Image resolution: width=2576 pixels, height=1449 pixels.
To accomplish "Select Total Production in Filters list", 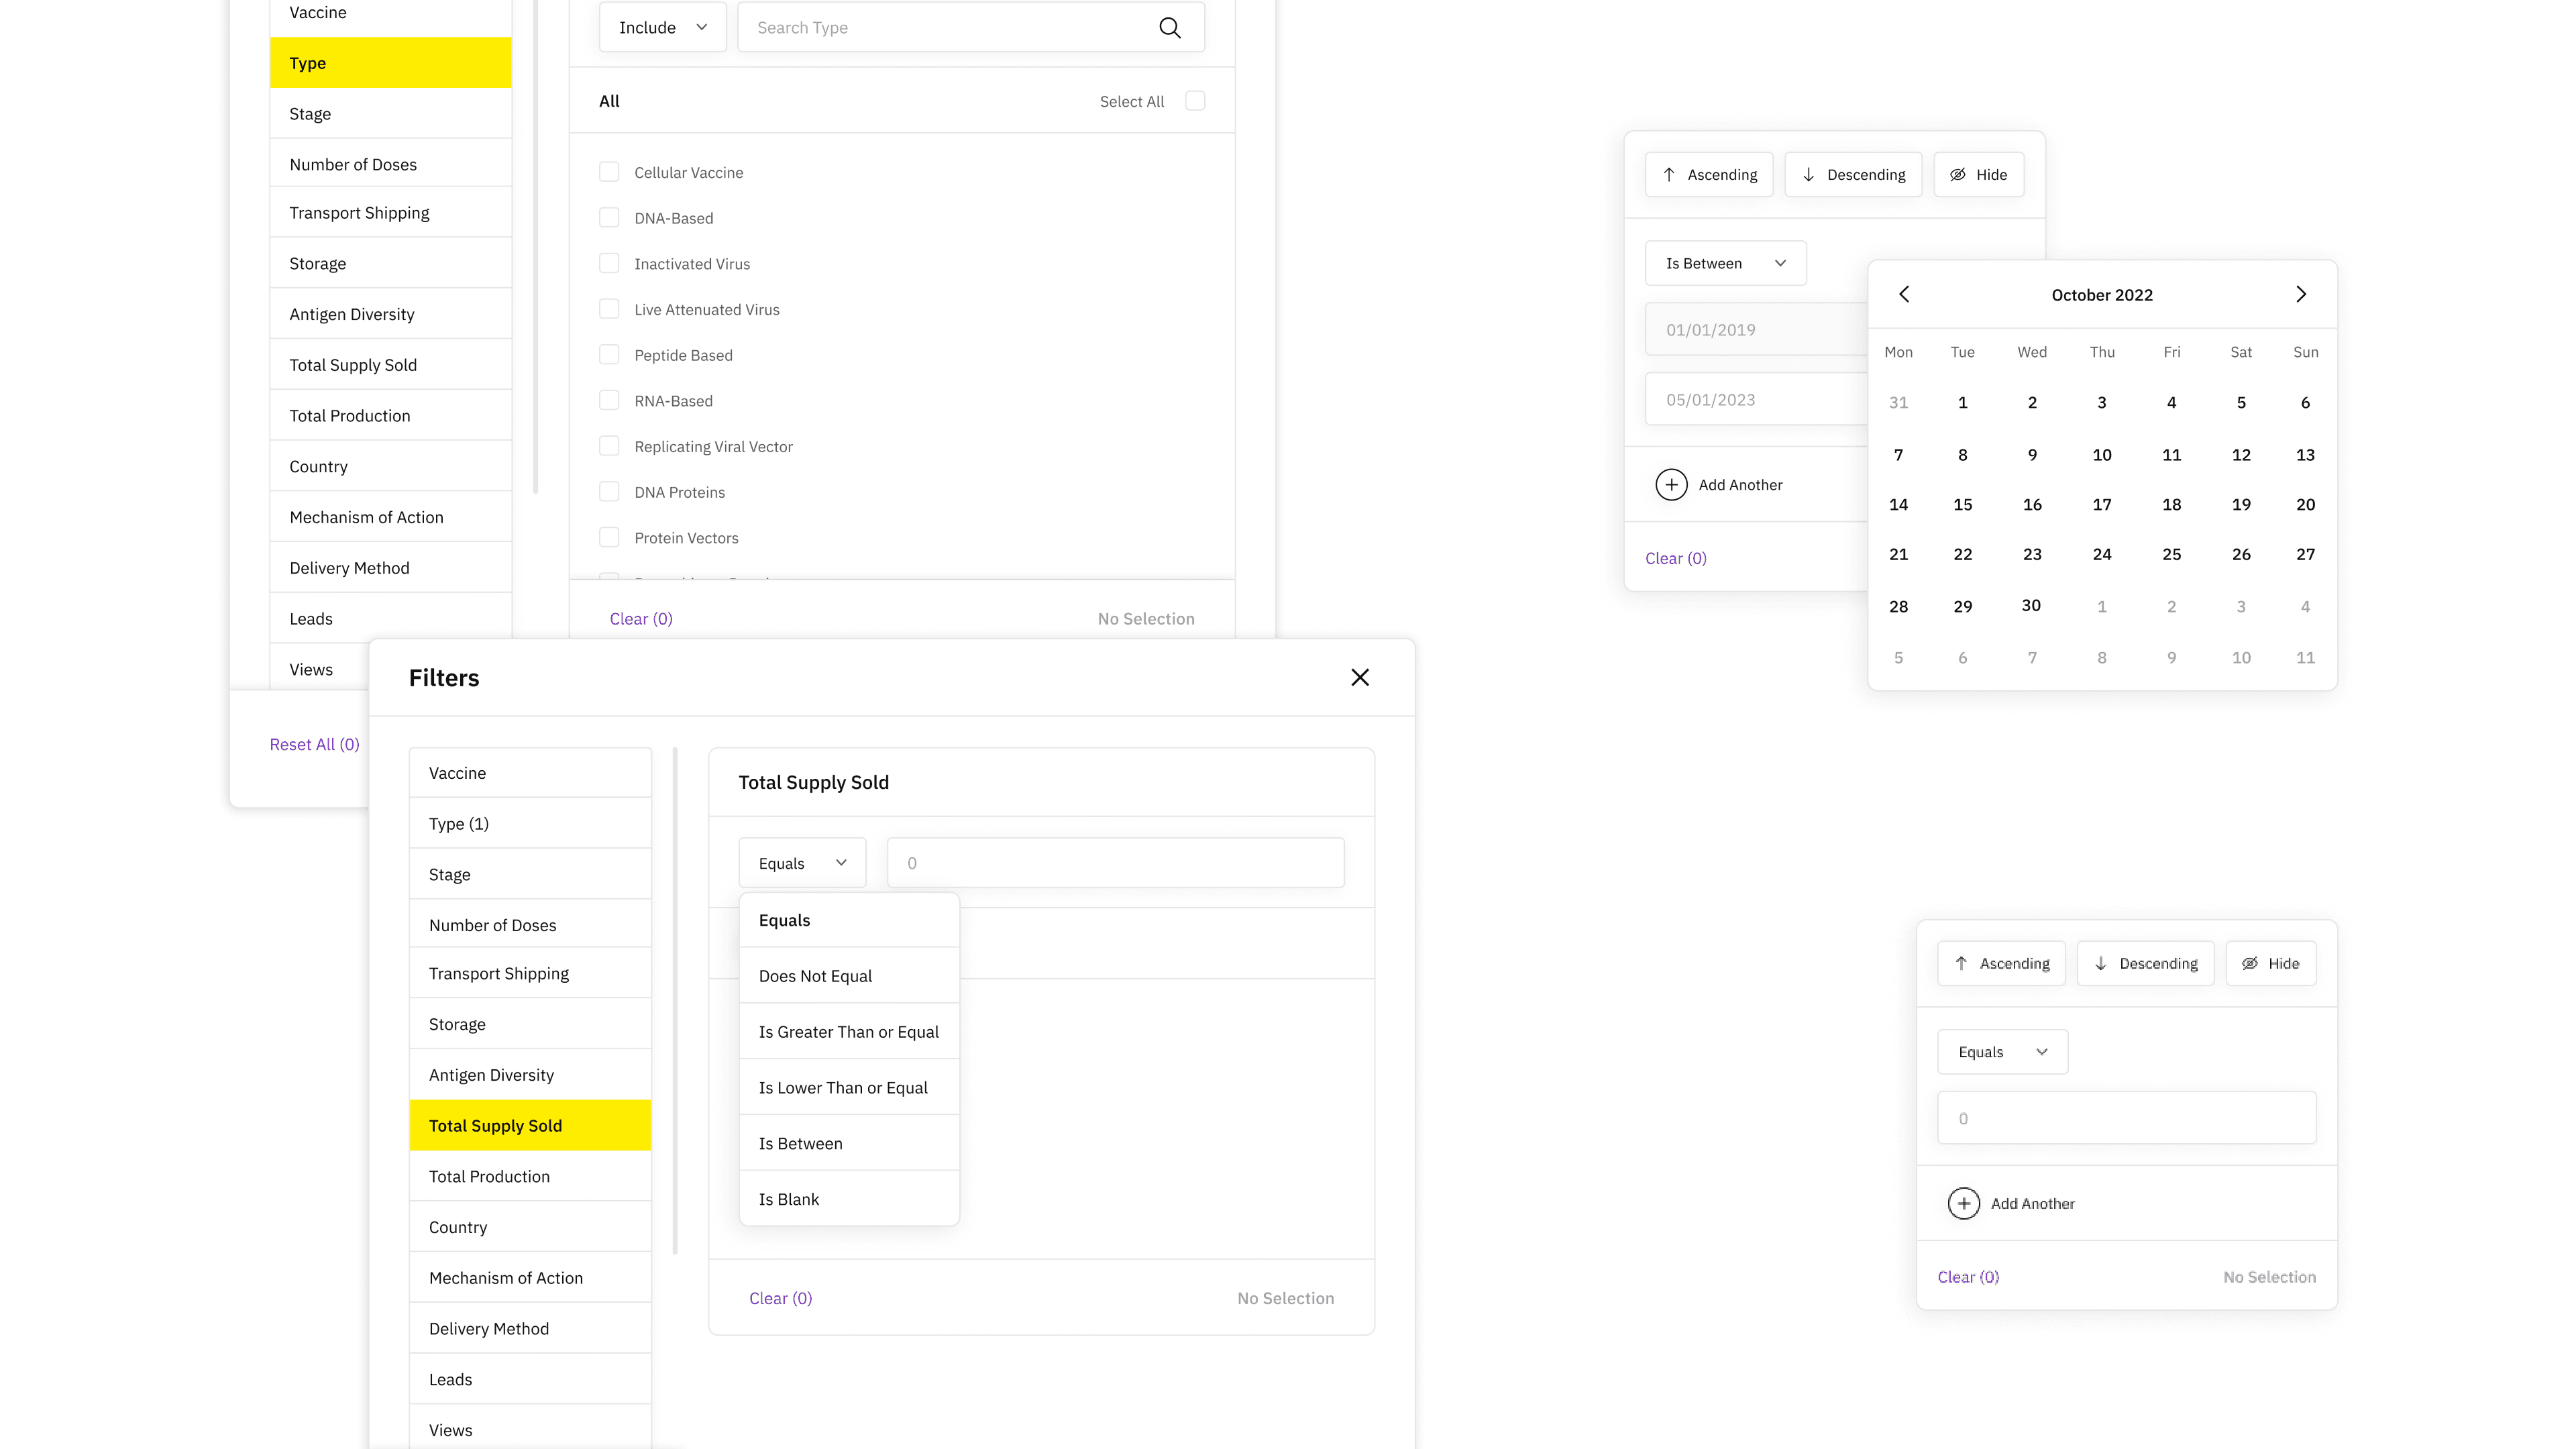I will click(489, 1177).
